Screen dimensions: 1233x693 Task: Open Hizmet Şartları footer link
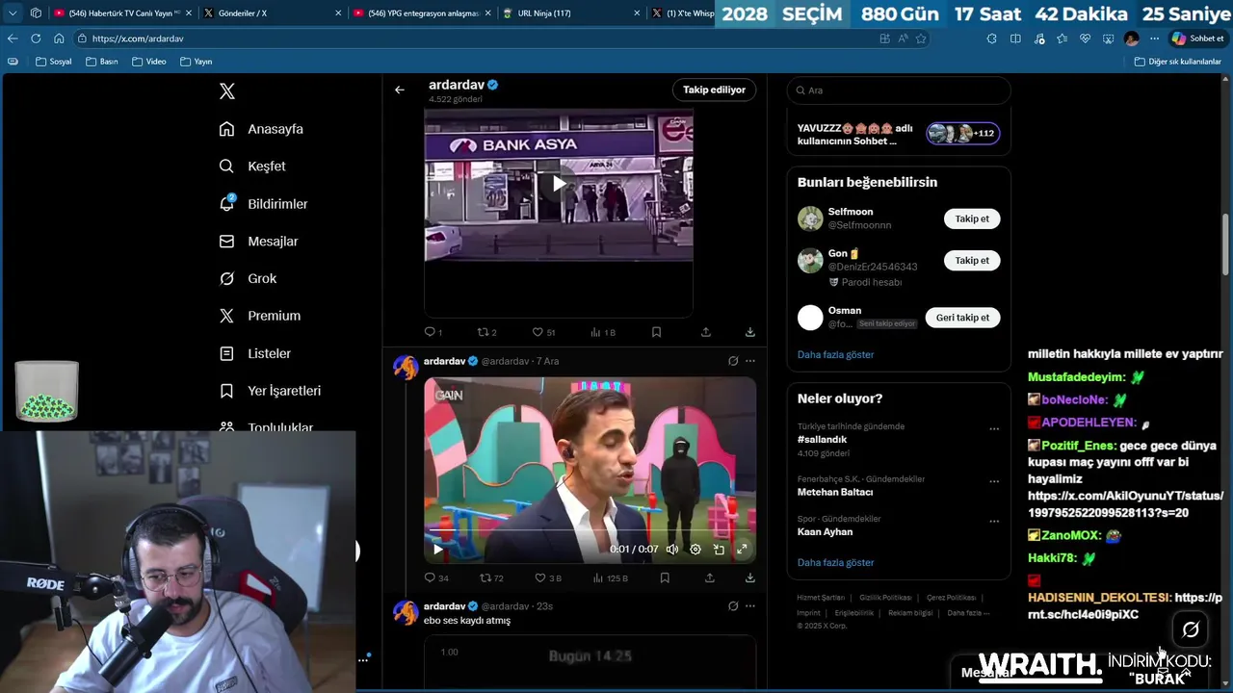(x=821, y=598)
